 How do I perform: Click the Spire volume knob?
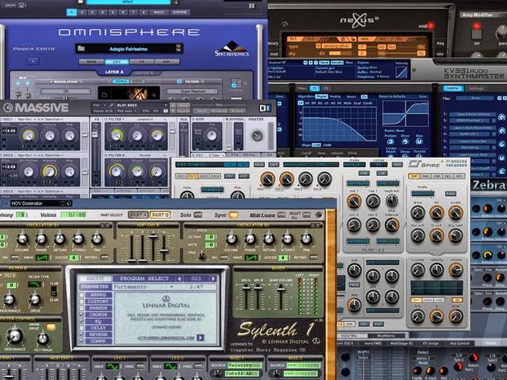pos(455,270)
